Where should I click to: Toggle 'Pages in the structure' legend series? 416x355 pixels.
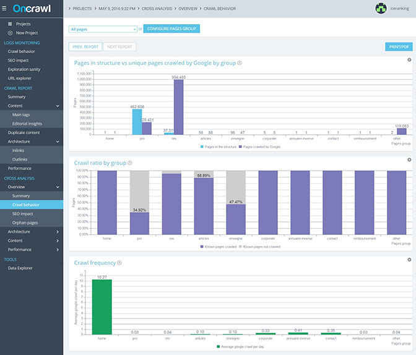[x=219, y=147]
